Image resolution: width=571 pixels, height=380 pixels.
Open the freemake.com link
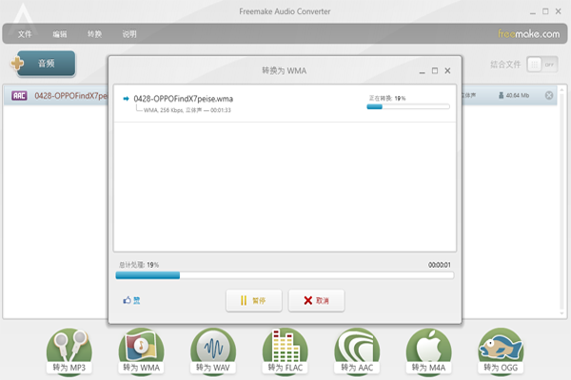[529, 34]
